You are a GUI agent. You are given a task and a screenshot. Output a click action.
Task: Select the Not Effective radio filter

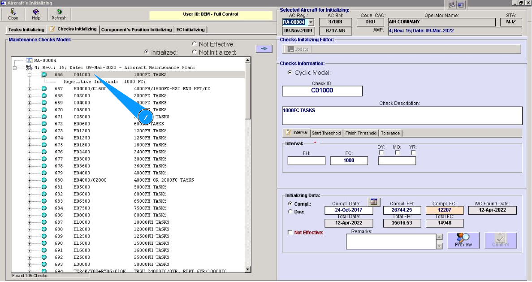pyautogui.click(x=194, y=44)
